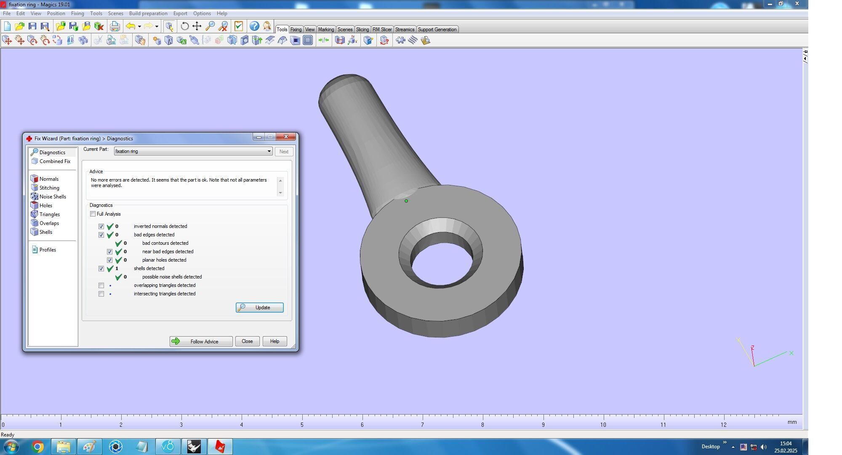Open the Holes fix page
842x455 pixels.
(x=45, y=206)
